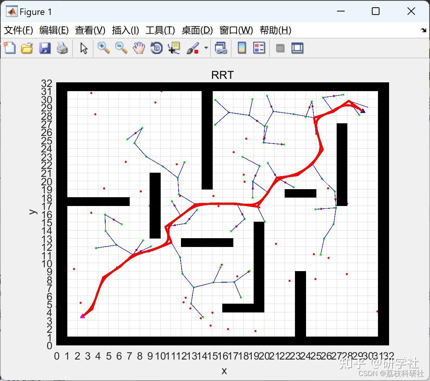Image resolution: width=430 pixels, height=381 pixels.
Task: Select the Zoom Out tool
Action: (x=121, y=48)
